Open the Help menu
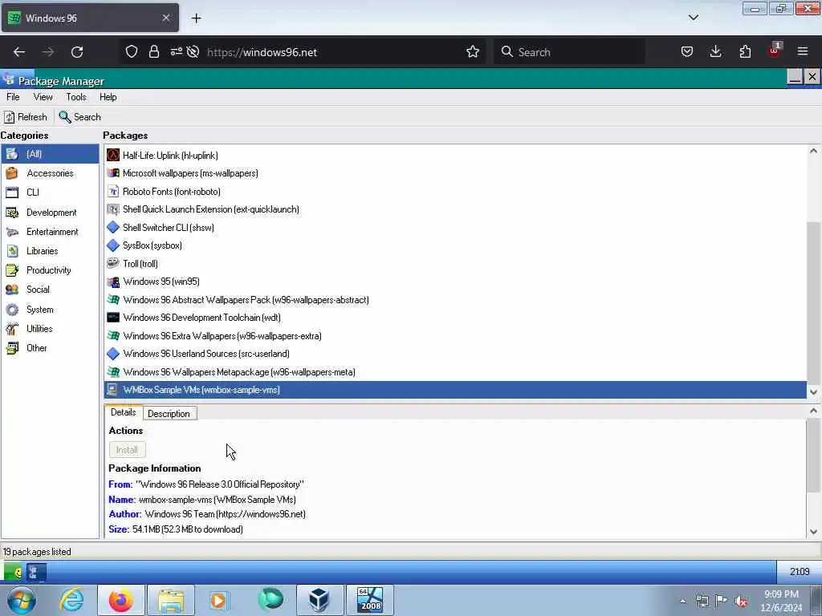This screenshot has height=616, width=822. 108,97
